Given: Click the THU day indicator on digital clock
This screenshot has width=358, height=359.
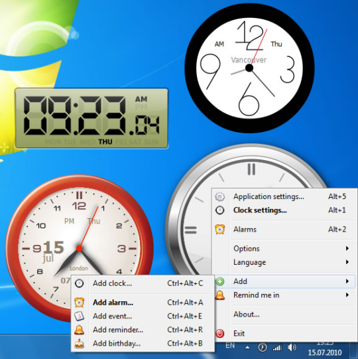Looking at the screenshot, I should coord(105,142).
